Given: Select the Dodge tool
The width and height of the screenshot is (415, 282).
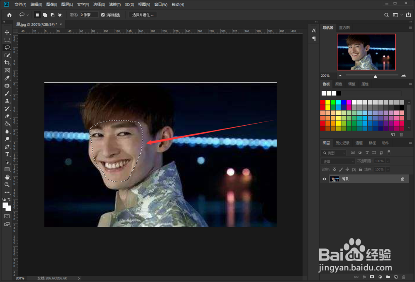Looking at the screenshot, I should pyautogui.click(x=7, y=139).
